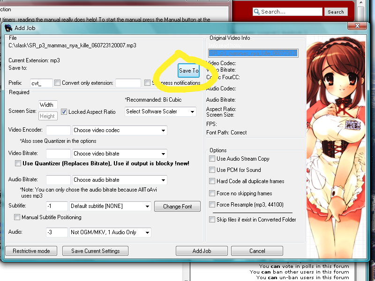This screenshot has width=375, height=281.
Task: Click the Font Path: Correct text
Action: (x=226, y=133)
